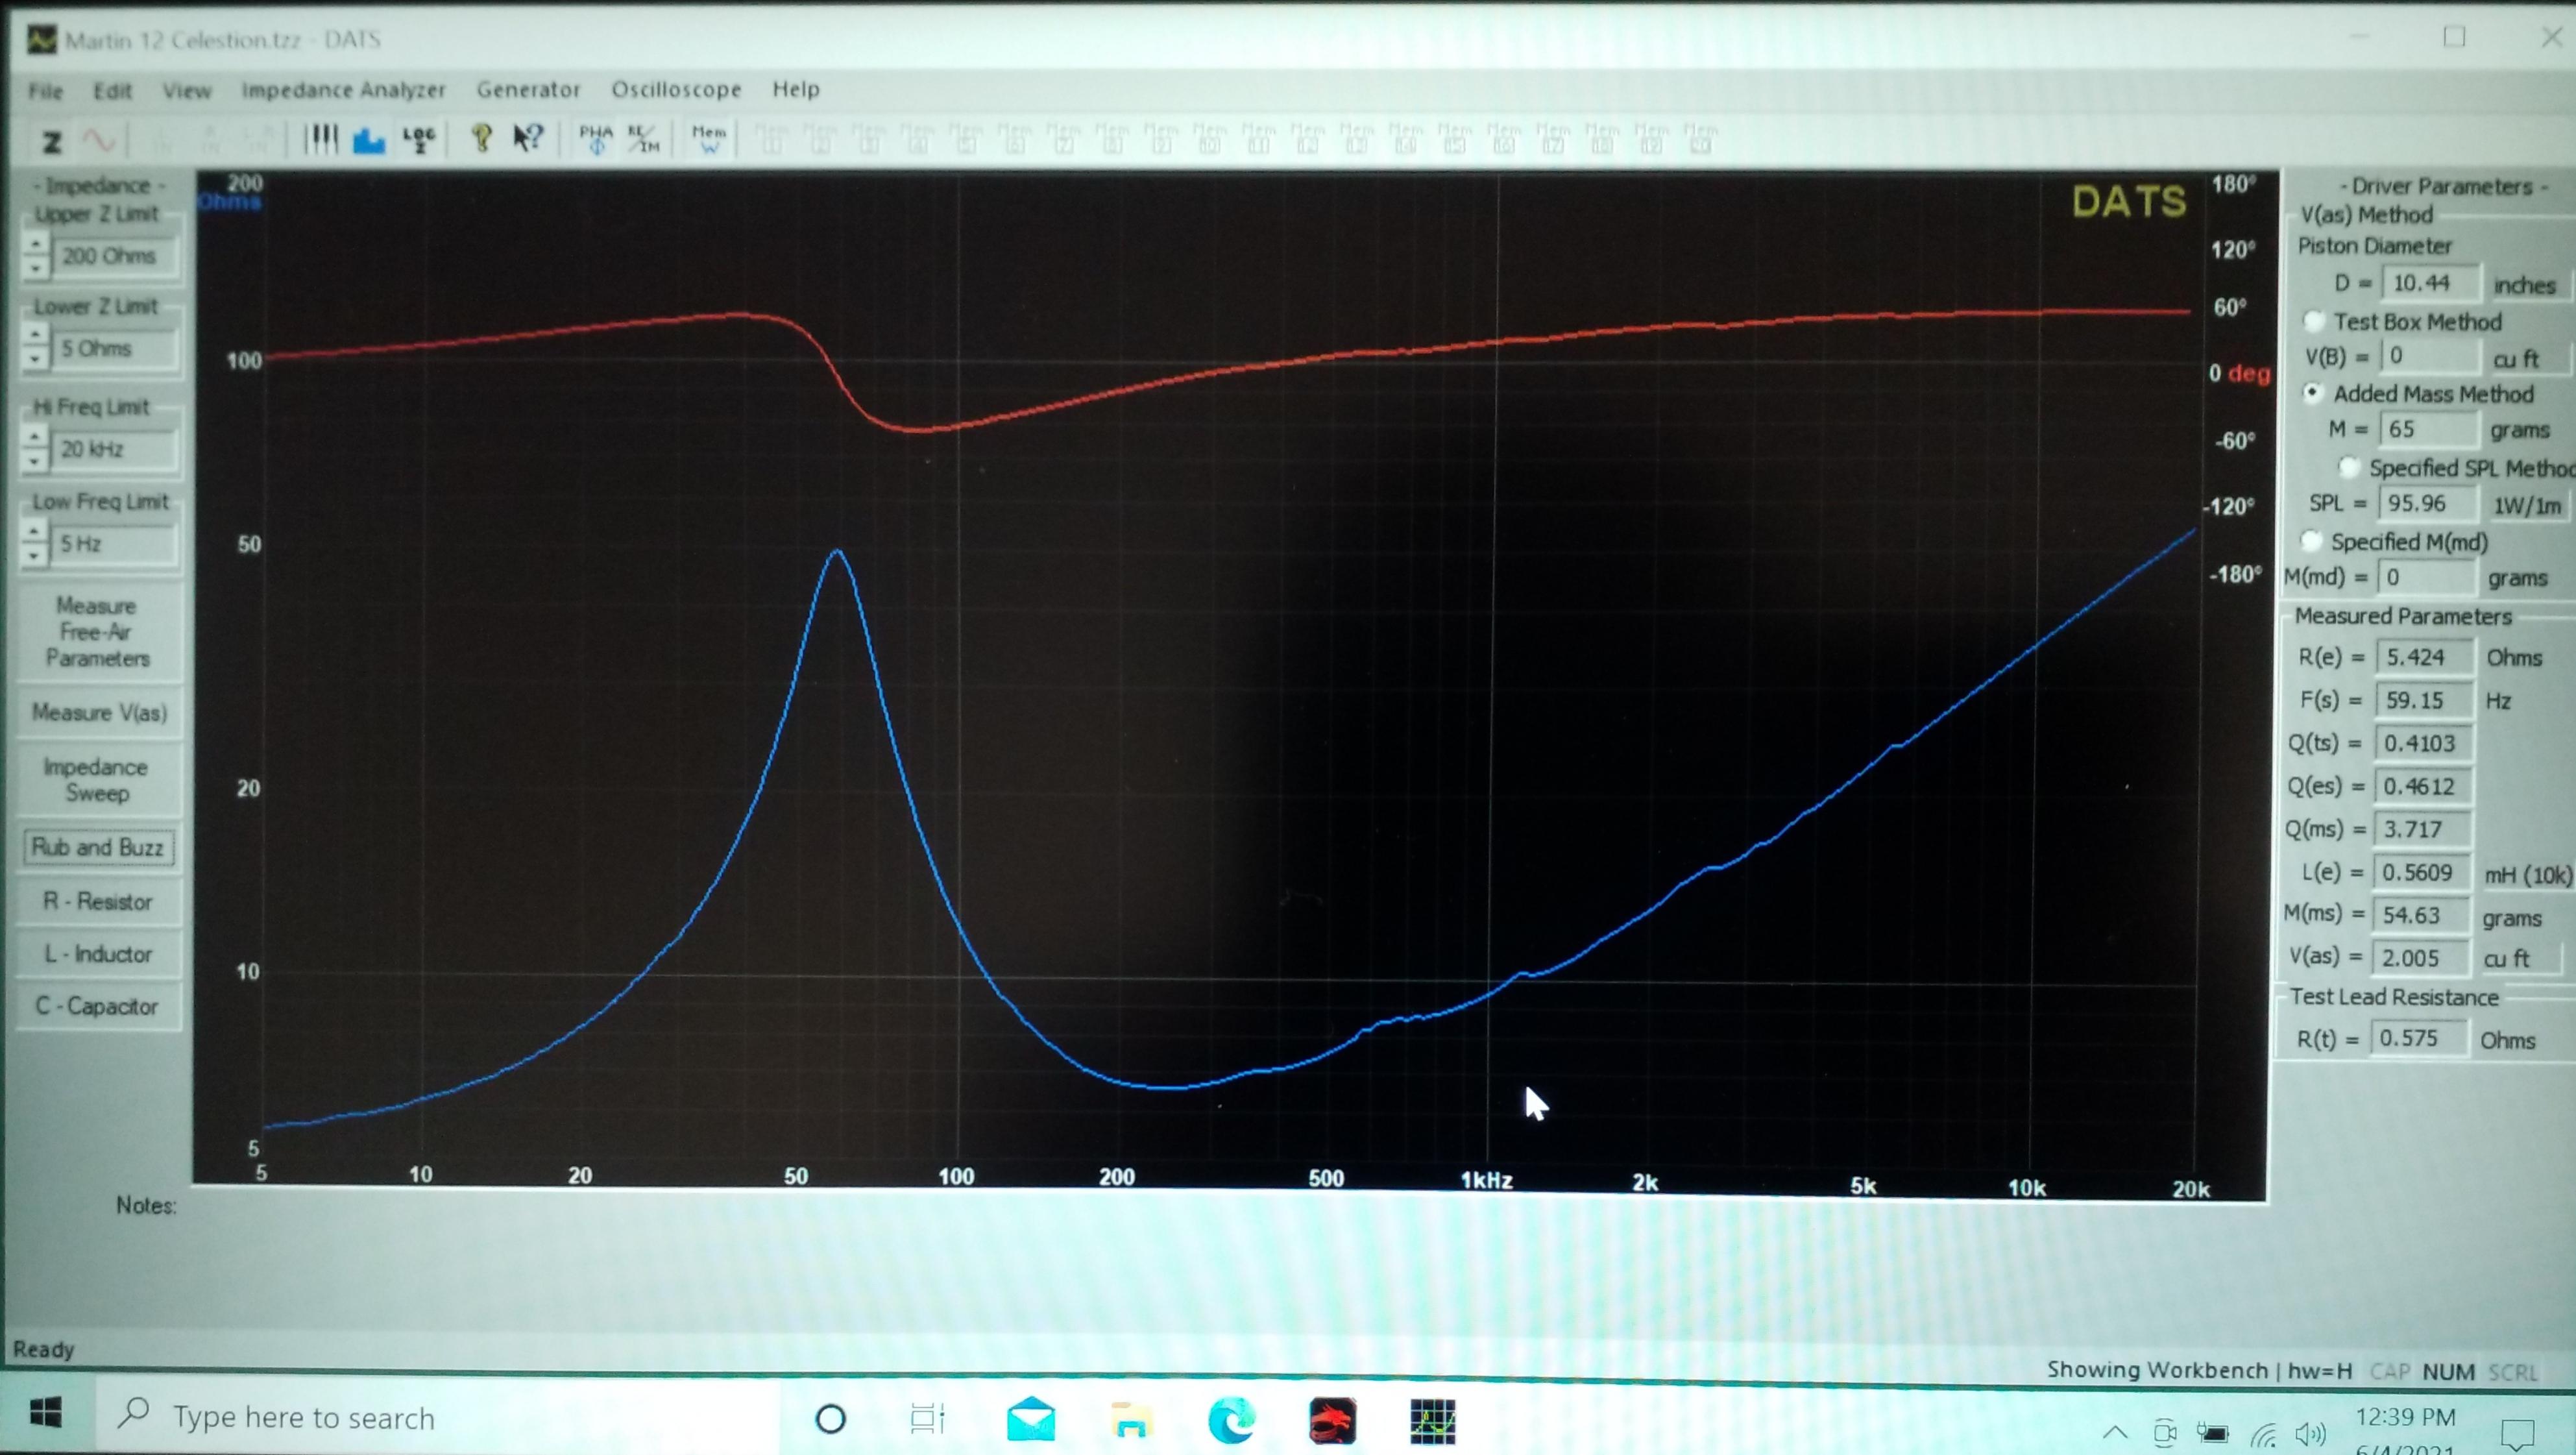2576x1455 pixels.
Task: Click the piano-keys bars toolbar icon
Action: click(x=321, y=139)
